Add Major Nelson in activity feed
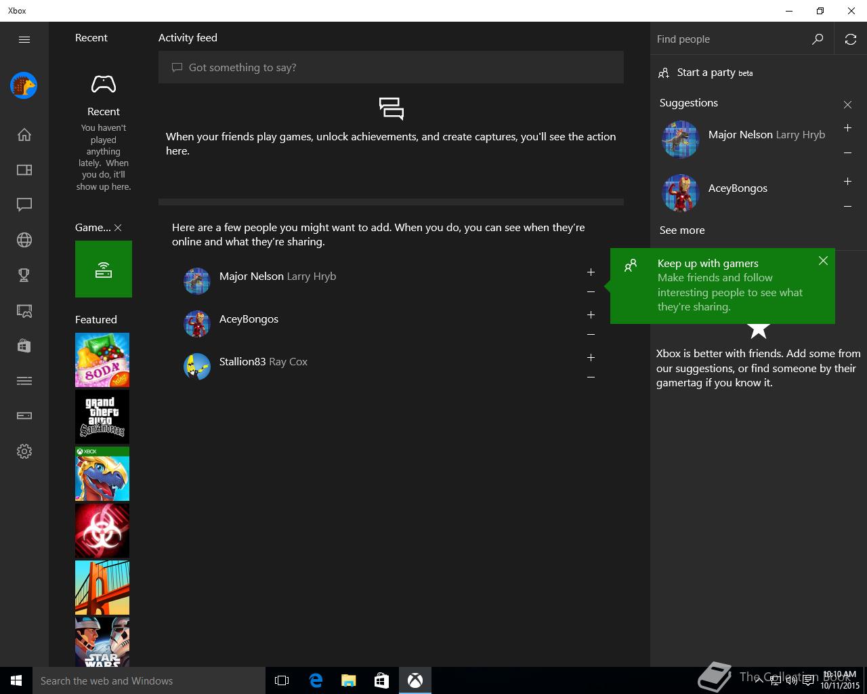This screenshot has height=694, width=867. (591, 272)
